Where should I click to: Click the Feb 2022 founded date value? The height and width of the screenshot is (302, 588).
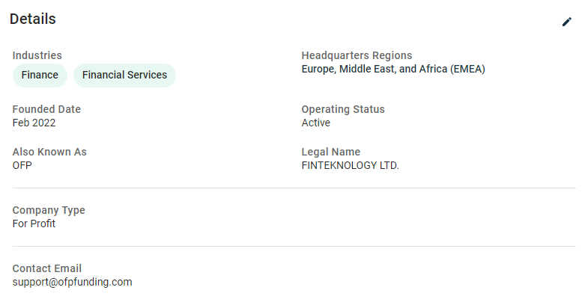[34, 123]
